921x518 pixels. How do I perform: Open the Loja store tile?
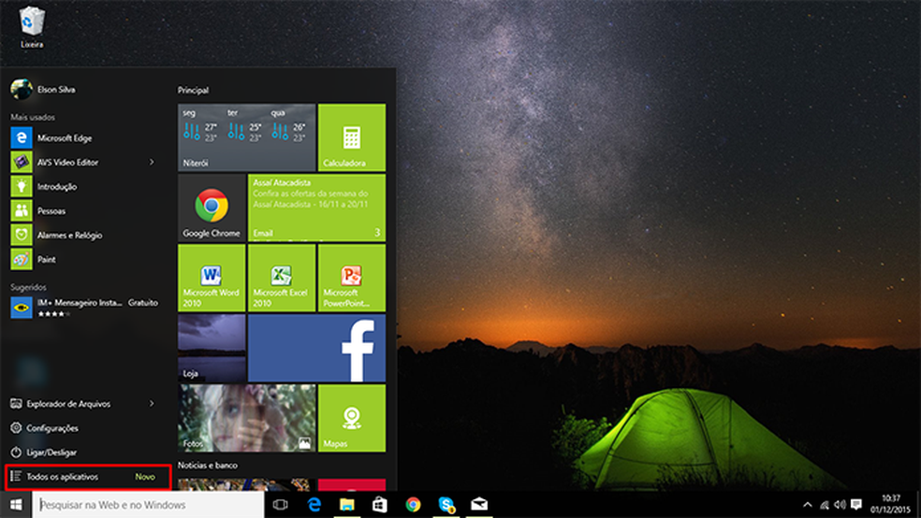point(212,348)
